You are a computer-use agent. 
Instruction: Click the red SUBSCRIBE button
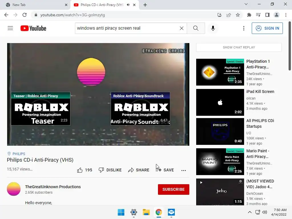point(174,189)
